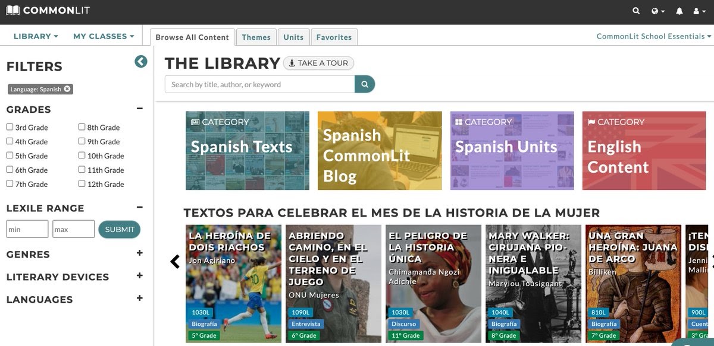Click the Lexile min input field
This screenshot has height=346, width=714.
point(27,229)
